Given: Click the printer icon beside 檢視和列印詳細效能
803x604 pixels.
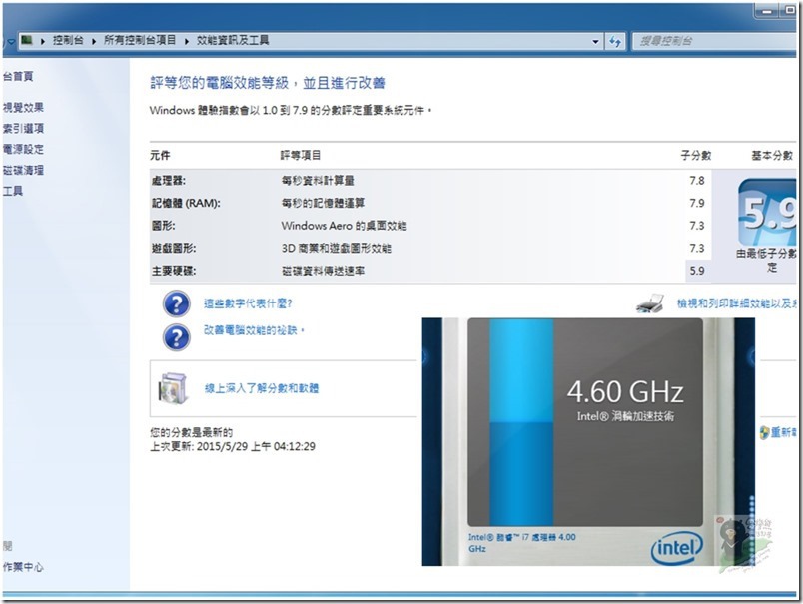Looking at the screenshot, I should pyautogui.click(x=650, y=303).
